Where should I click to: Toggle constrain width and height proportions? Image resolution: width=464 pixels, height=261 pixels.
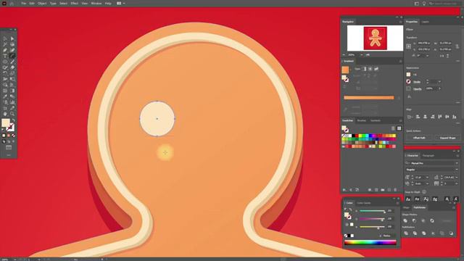[x=457, y=46]
